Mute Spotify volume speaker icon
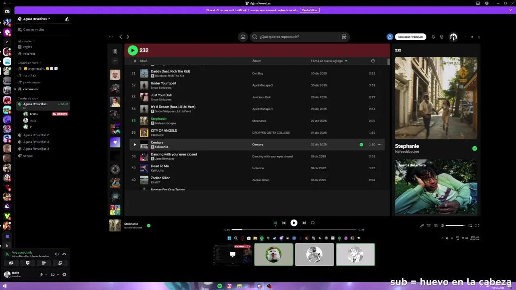 [x=442, y=226]
